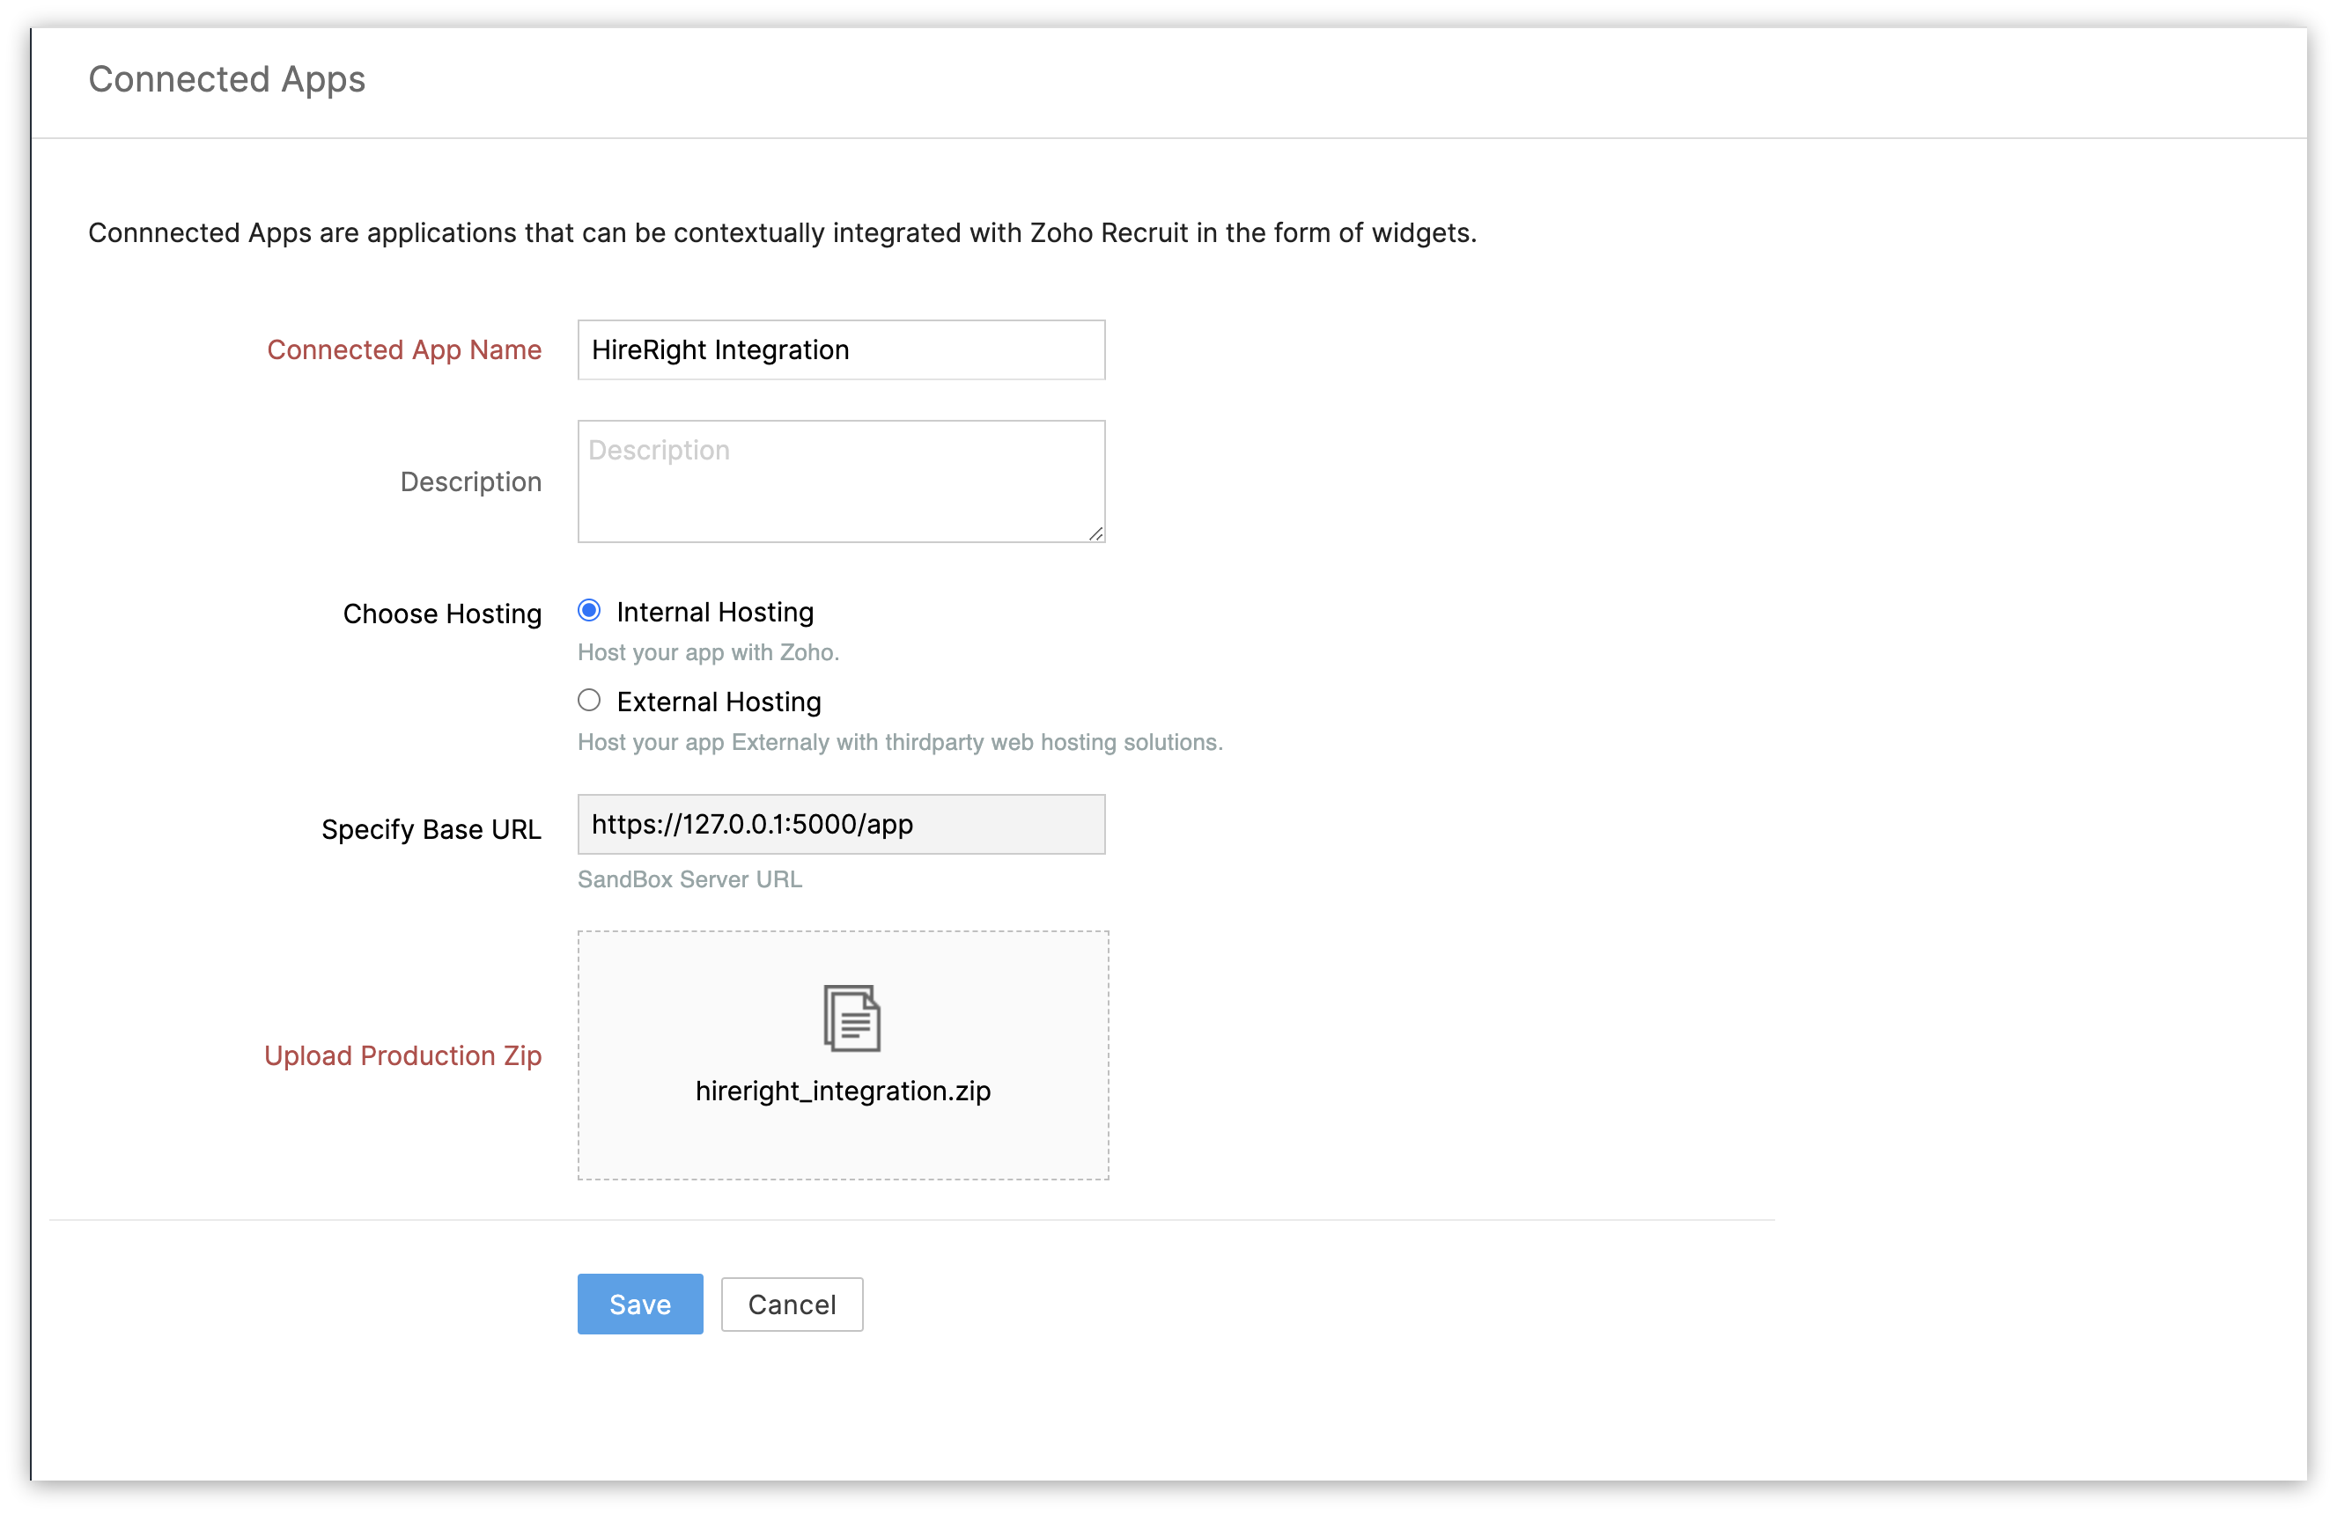
Task: Focus the Connected App Name field
Action: point(842,349)
